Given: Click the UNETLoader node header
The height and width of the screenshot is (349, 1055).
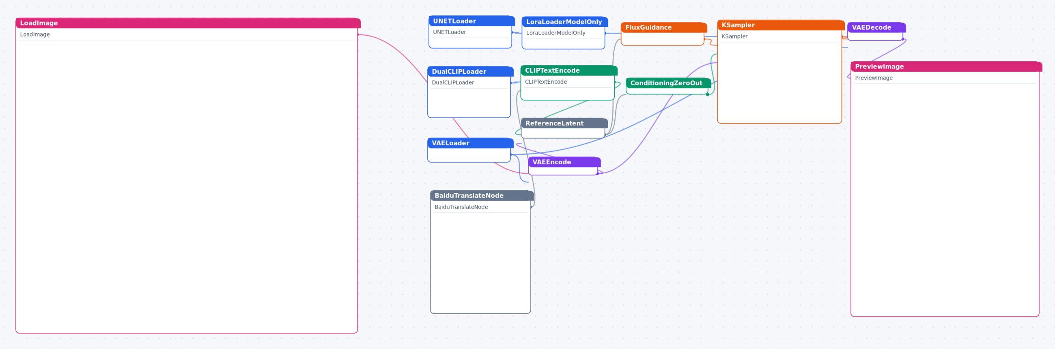Looking at the screenshot, I should tap(472, 21).
